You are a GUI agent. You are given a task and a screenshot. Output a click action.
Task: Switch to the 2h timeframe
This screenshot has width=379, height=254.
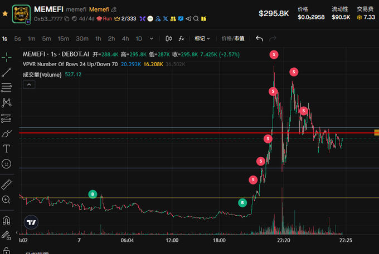(x=111, y=39)
